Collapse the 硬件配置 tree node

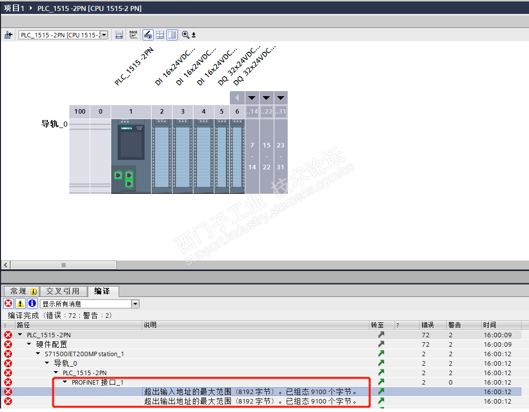click(x=29, y=344)
